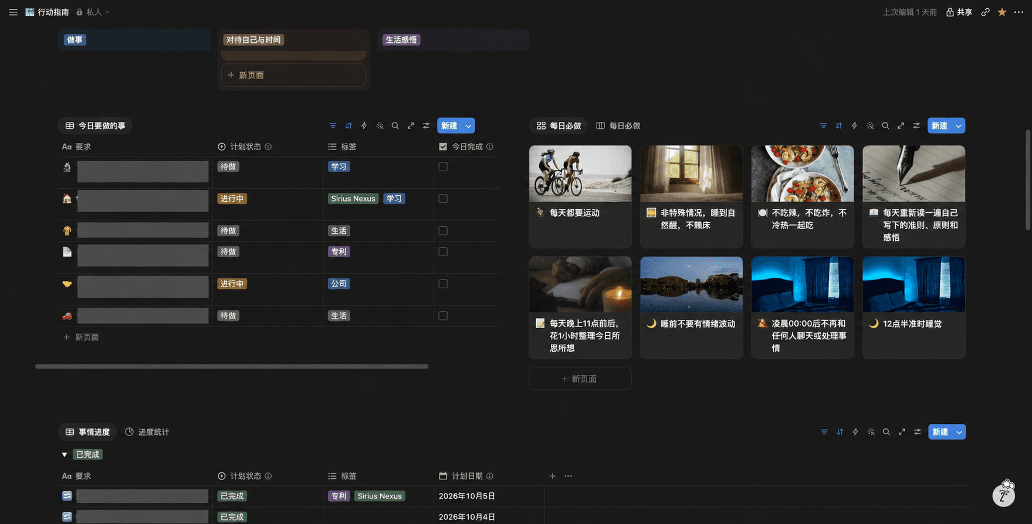Open view settings of 今日要做的事 table
This screenshot has height=524, width=1032.
tap(426, 125)
